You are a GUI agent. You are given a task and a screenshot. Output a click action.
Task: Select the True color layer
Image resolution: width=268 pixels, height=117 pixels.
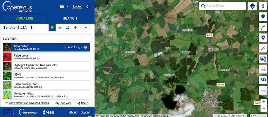coord(46,47)
